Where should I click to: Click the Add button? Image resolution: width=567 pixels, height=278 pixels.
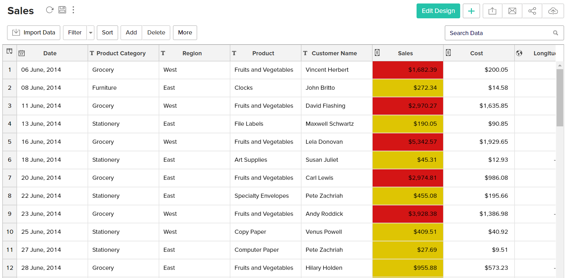tap(131, 33)
